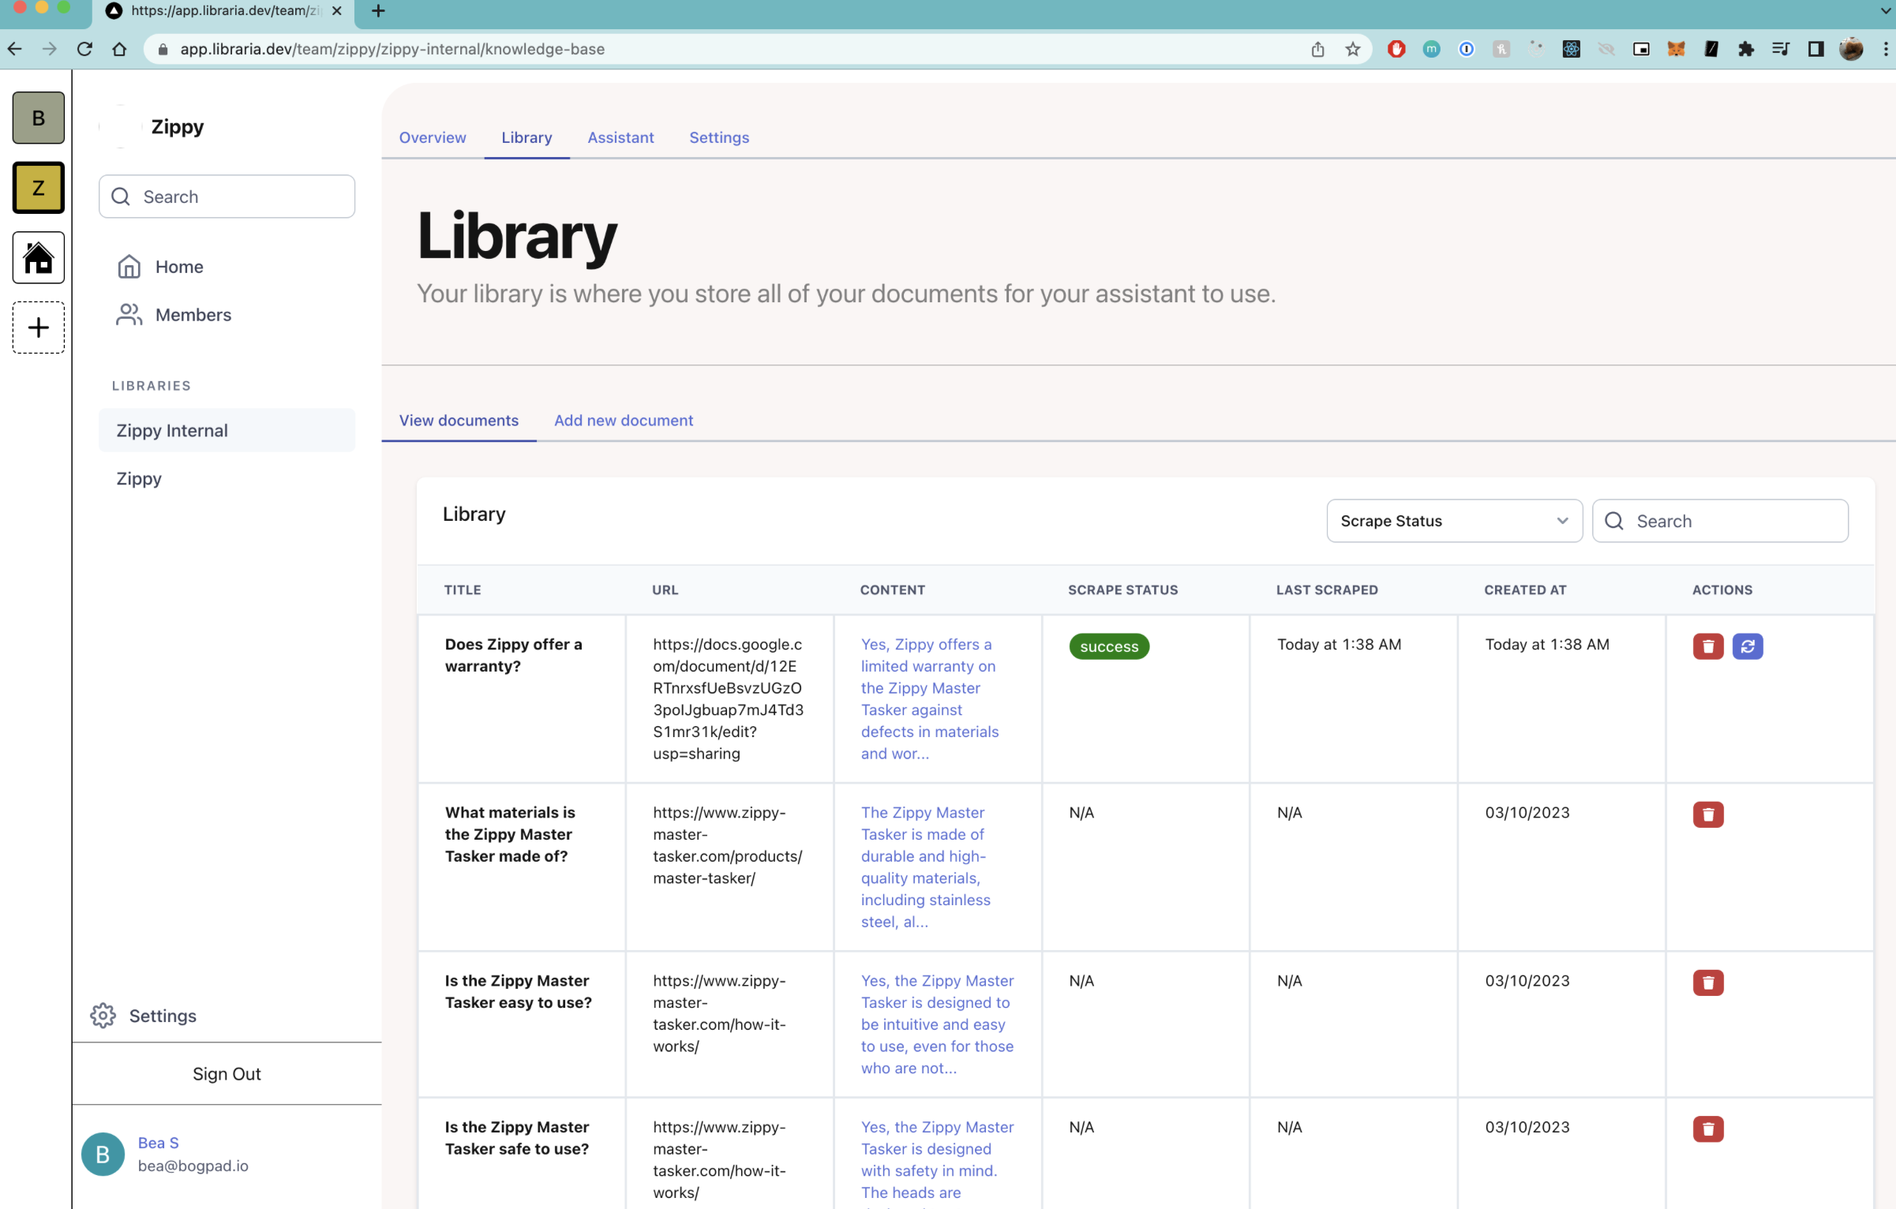This screenshot has width=1896, height=1209.
Task: Click the green success status badge
Action: point(1109,646)
